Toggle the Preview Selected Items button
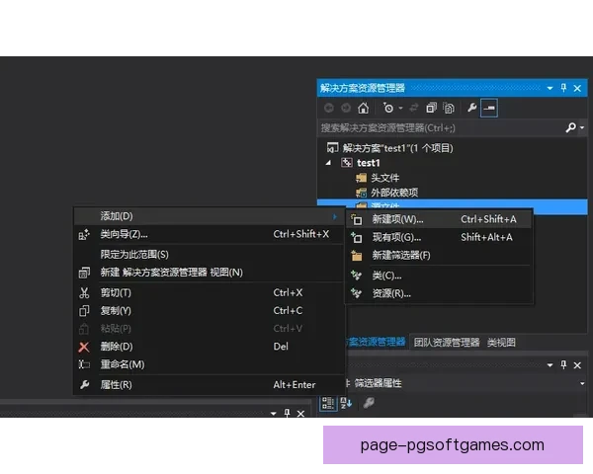This screenshot has height=474, width=593. [x=488, y=108]
